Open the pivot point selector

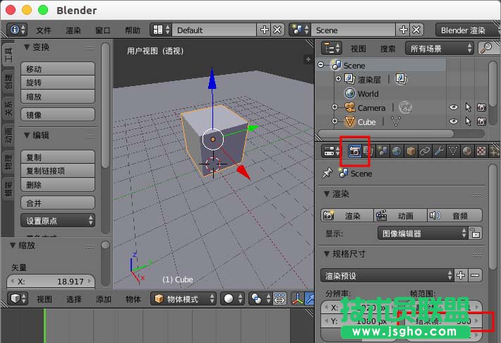tap(260, 299)
